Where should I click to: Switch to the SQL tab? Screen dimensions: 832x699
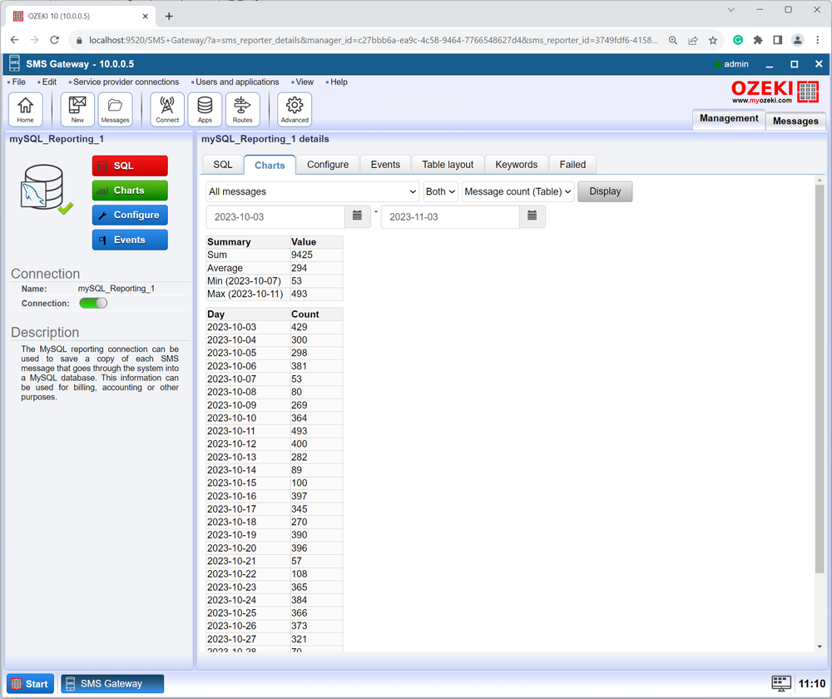(x=223, y=165)
